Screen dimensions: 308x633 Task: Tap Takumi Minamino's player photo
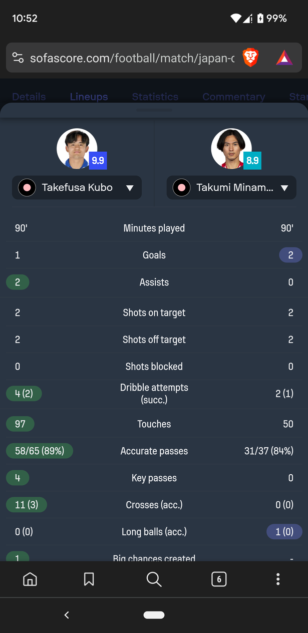pyautogui.click(x=231, y=149)
